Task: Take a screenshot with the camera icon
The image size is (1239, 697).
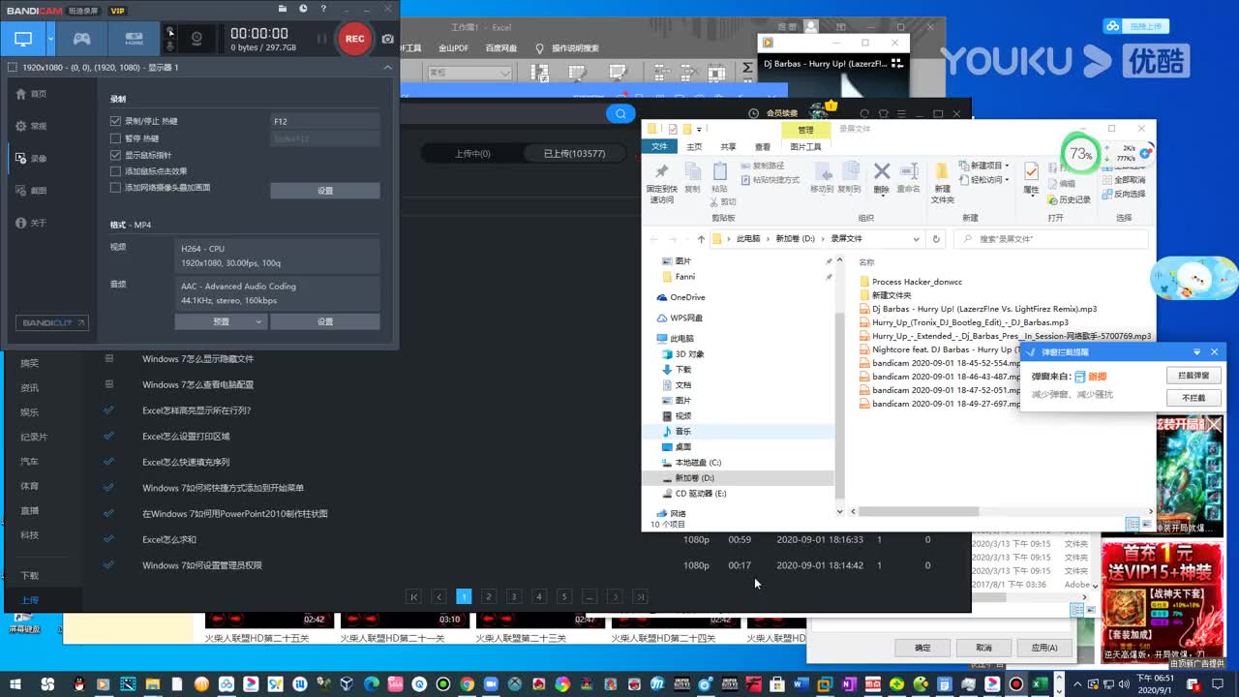Action: (x=388, y=39)
